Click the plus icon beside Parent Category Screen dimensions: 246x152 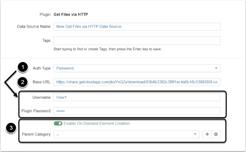[207, 134]
